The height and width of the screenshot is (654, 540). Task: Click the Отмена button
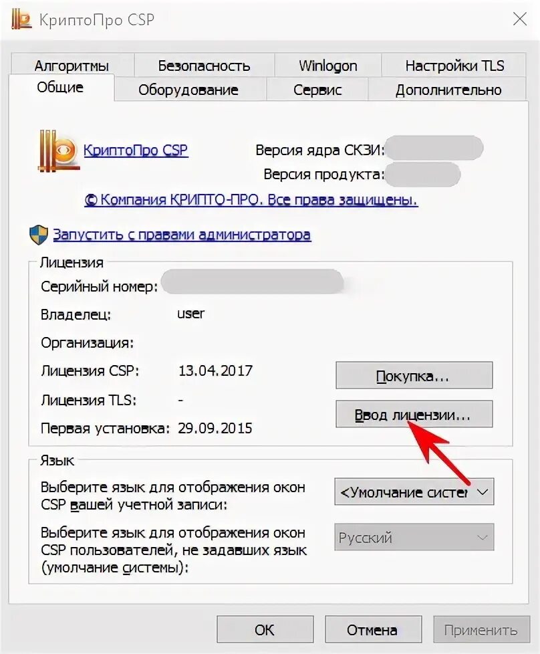372,629
